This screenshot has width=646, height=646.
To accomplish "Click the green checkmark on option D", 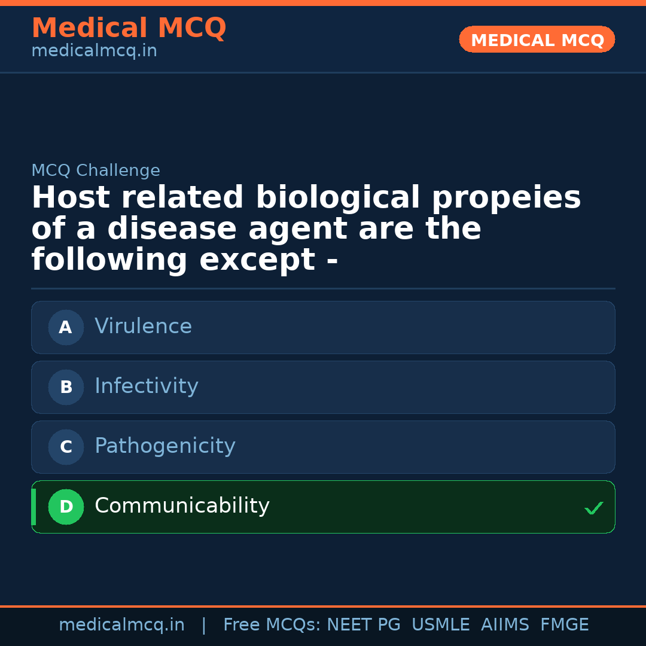I will [x=593, y=508].
